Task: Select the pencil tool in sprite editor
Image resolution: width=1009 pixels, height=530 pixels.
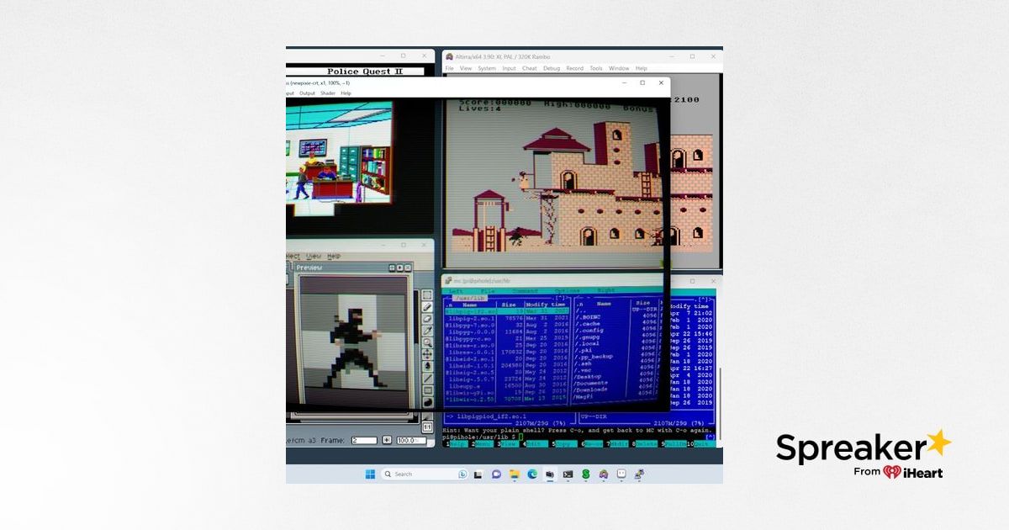Action: click(427, 306)
